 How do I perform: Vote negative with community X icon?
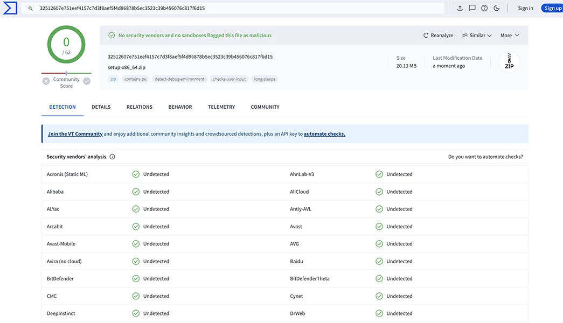46,81
